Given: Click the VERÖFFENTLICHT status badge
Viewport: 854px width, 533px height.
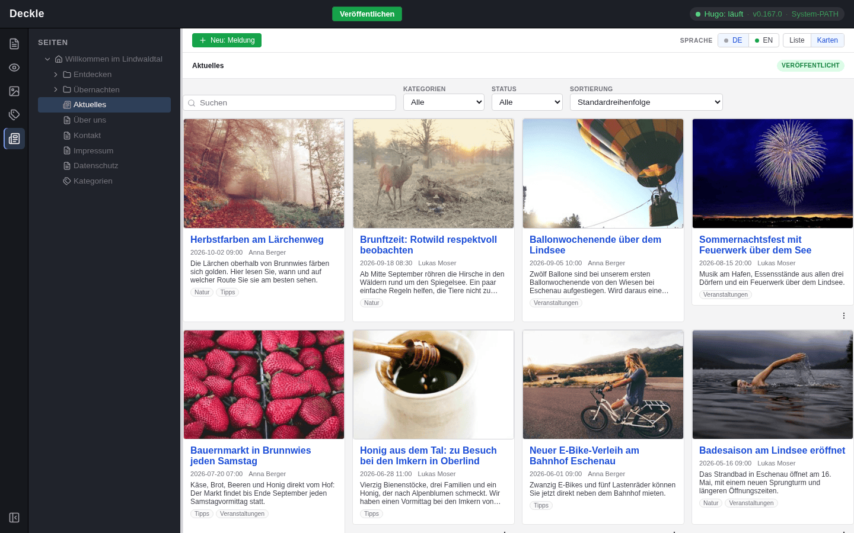Looking at the screenshot, I should pyautogui.click(x=811, y=66).
